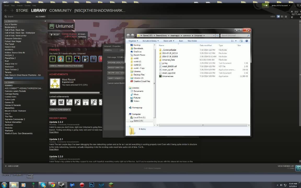Open the Share with dropdown
The image size is (301, 188).
pyautogui.click(x=169, y=41)
